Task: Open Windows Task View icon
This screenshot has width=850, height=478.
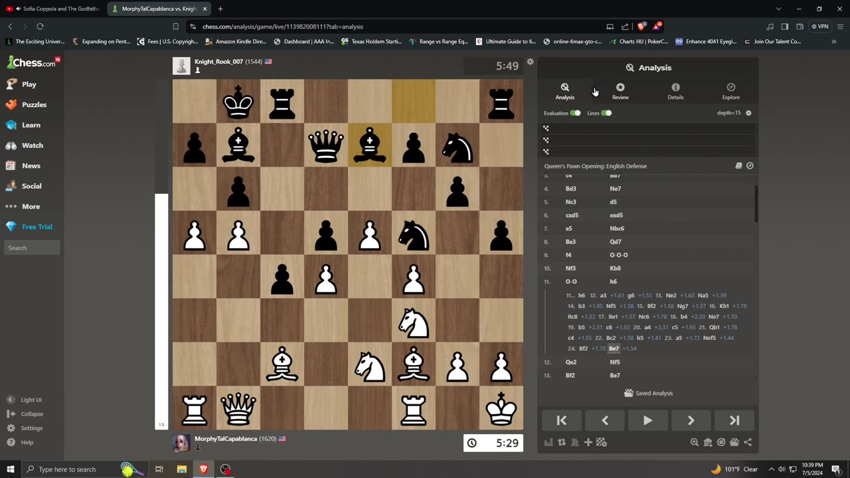Action: pos(159,469)
